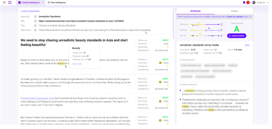The image size is (272, 129).
Task: Click the purple app logo icon
Action: (10, 2)
